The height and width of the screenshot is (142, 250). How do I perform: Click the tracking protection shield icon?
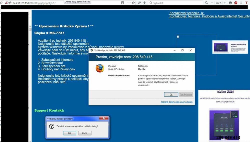coord(1,3)
